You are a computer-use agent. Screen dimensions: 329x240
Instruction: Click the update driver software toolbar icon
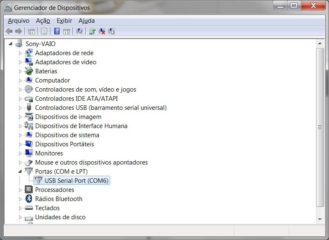point(92,31)
